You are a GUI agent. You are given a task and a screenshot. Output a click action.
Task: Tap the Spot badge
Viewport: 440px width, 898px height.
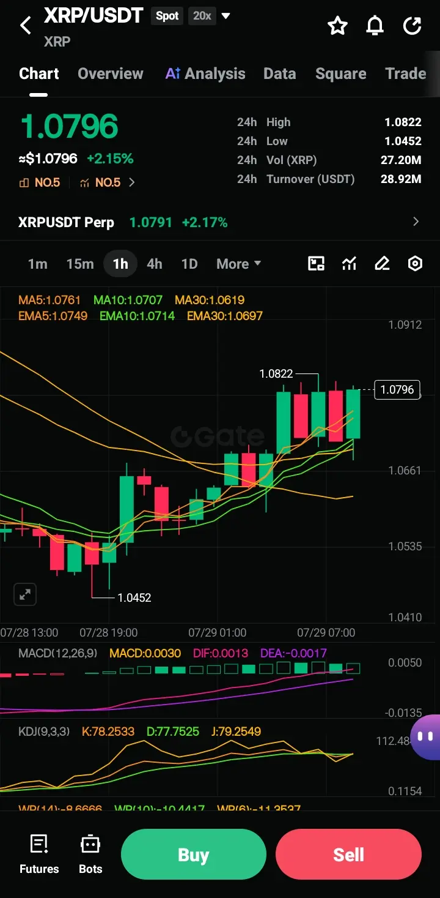[x=167, y=16]
